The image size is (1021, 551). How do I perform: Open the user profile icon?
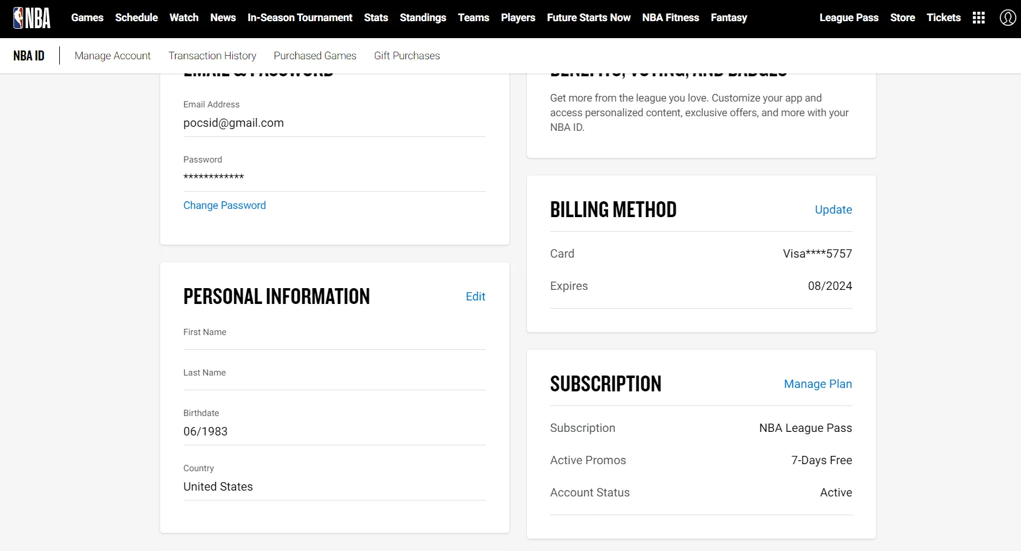[x=1008, y=18]
